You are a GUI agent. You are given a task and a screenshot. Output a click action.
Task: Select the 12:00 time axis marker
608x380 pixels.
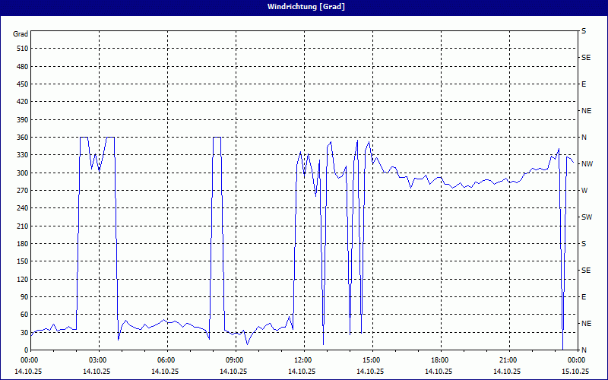point(303,360)
